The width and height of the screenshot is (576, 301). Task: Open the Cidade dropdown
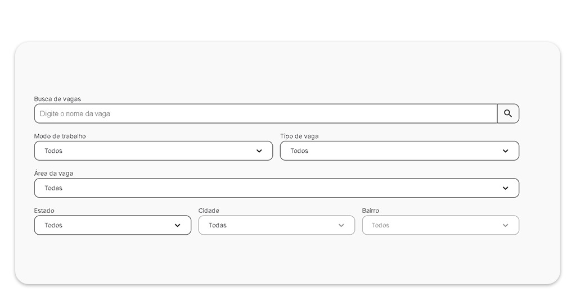pyautogui.click(x=270, y=225)
